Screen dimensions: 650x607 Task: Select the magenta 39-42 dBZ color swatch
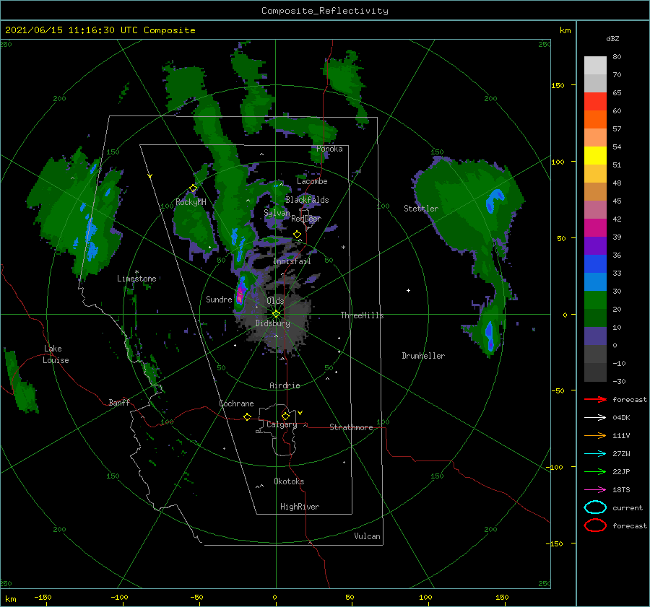pos(595,228)
